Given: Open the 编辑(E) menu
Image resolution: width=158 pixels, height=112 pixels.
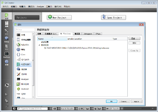Looking at the screenshot, I should pos(14,7).
